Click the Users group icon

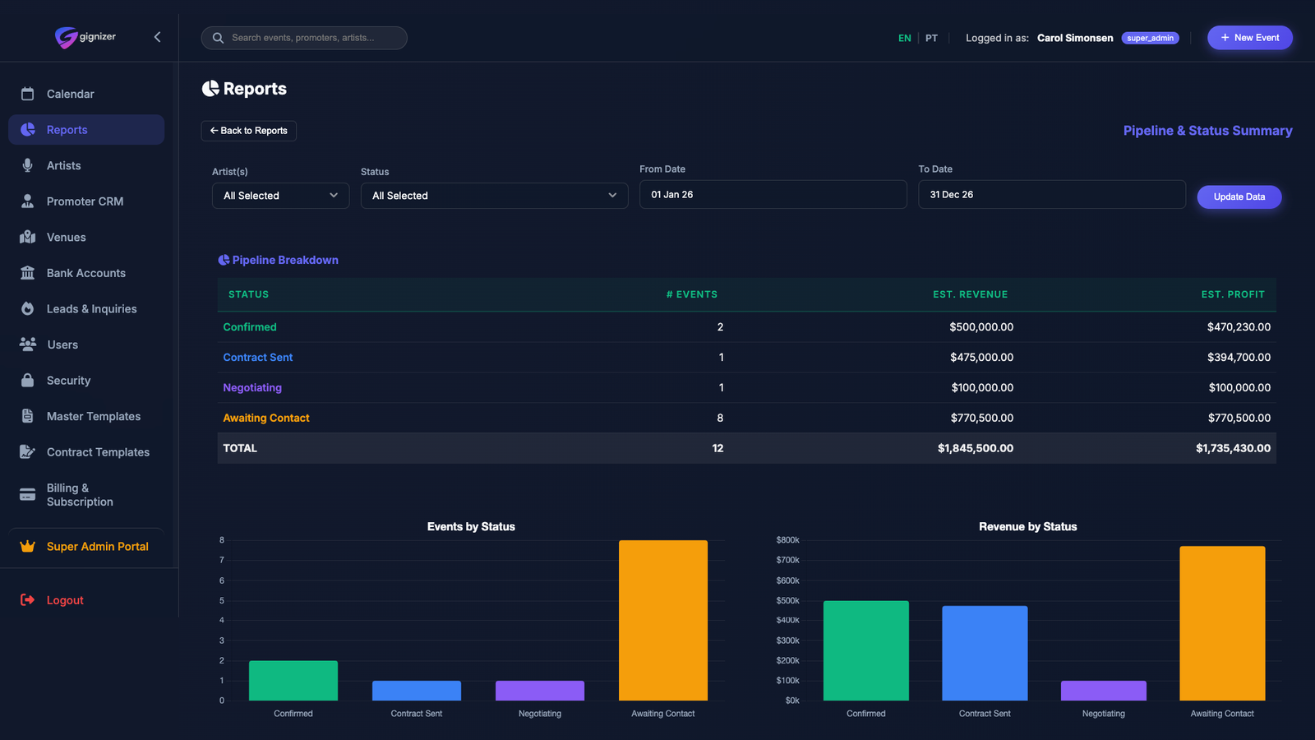click(27, 345)
